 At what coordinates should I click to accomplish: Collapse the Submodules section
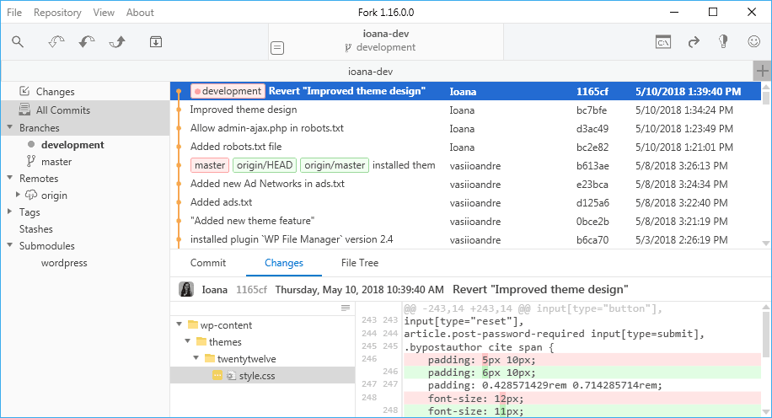9,244
